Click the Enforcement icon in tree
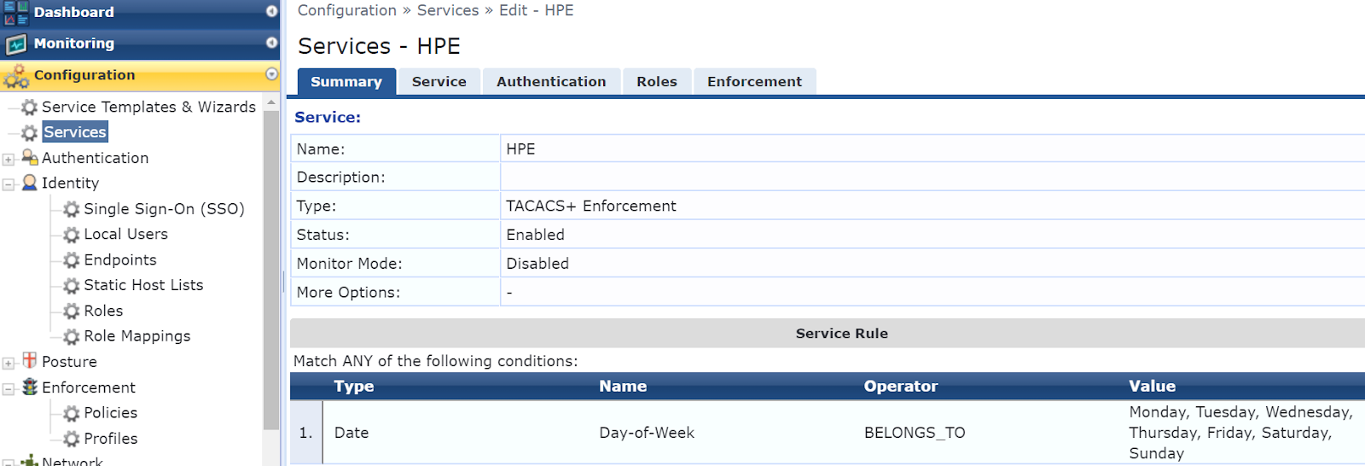Viewport: 1365px width, 466px height. click(x=30, y=387)
